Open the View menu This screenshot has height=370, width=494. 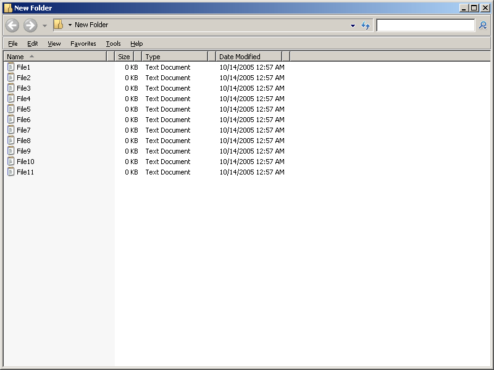54,43
